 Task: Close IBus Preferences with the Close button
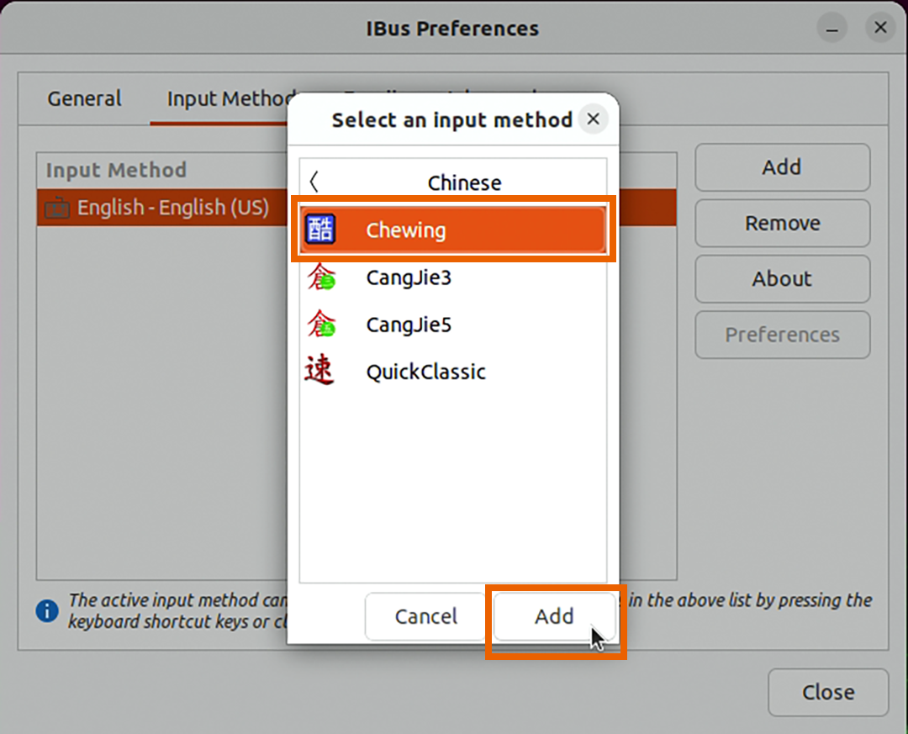tap(828, 692)
